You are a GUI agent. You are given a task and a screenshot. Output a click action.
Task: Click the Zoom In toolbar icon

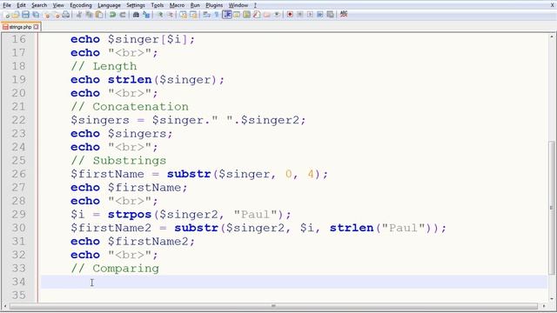coord(160,15)
